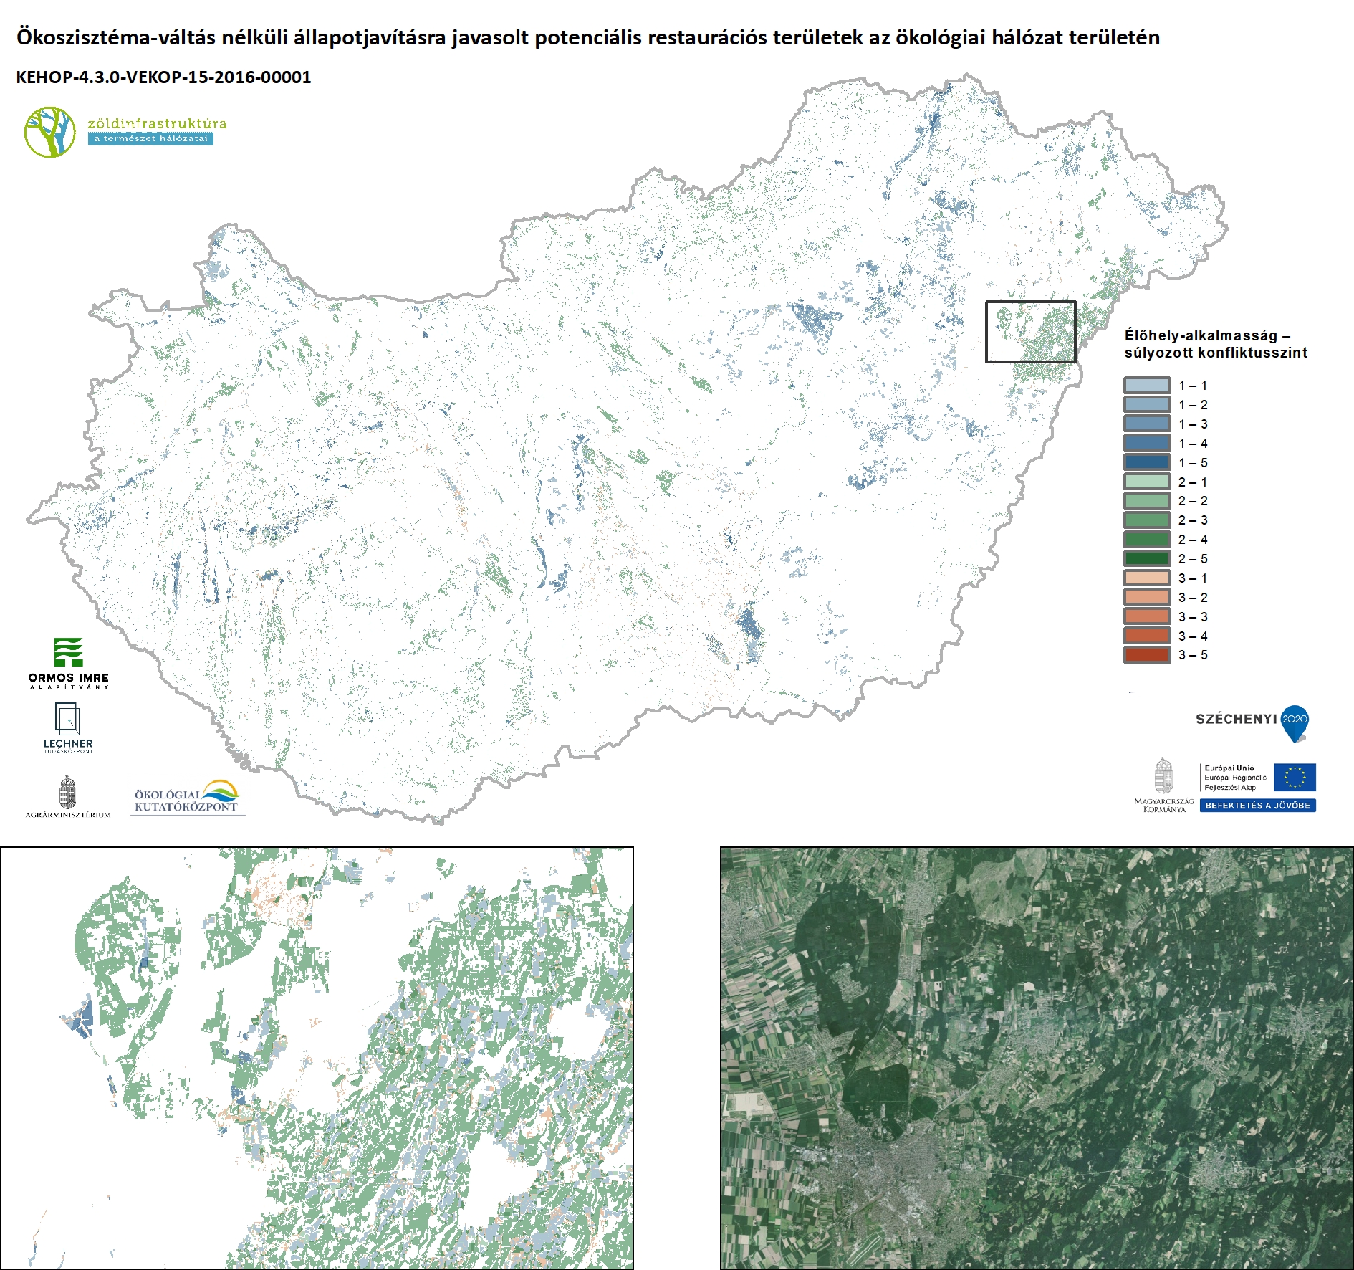Click the zöldinfrastruktúra tree logo

coord(50,132)
